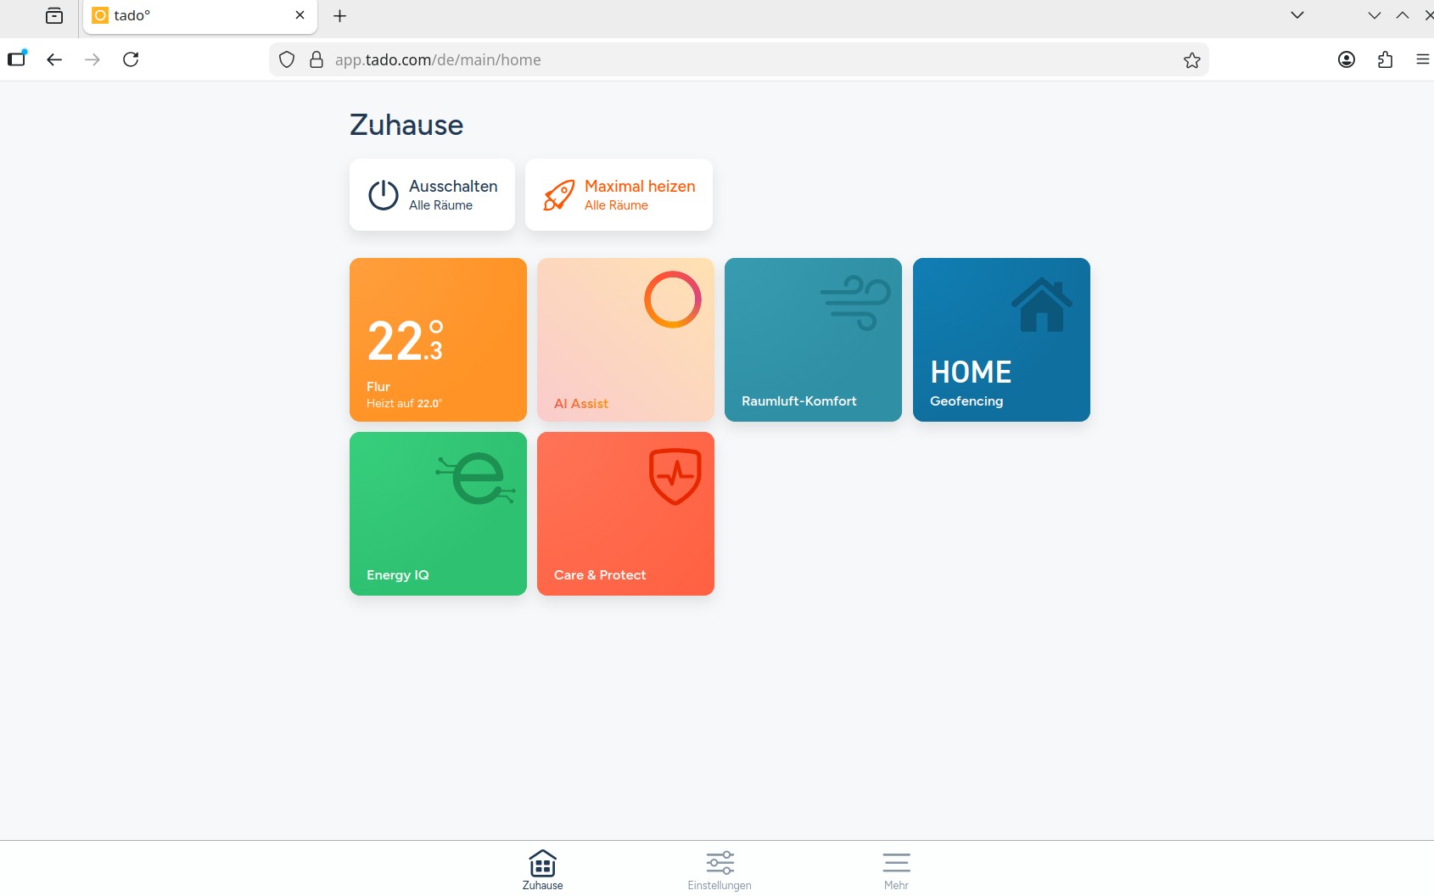This screenshot has width=1434, height=896.
Task: Switch to the Zuhause bottom tab
Action: pos(543,870)
